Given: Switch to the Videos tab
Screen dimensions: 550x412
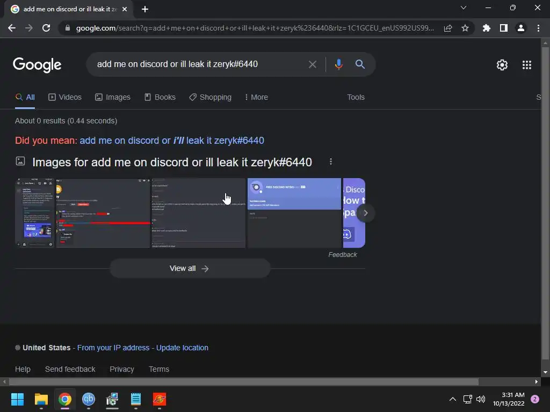Looking at the screenshot, I should click(x=65, y=98).
